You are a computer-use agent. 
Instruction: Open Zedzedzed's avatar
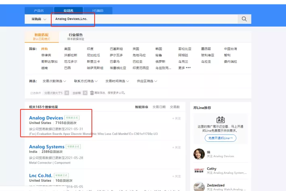(199, 187)
